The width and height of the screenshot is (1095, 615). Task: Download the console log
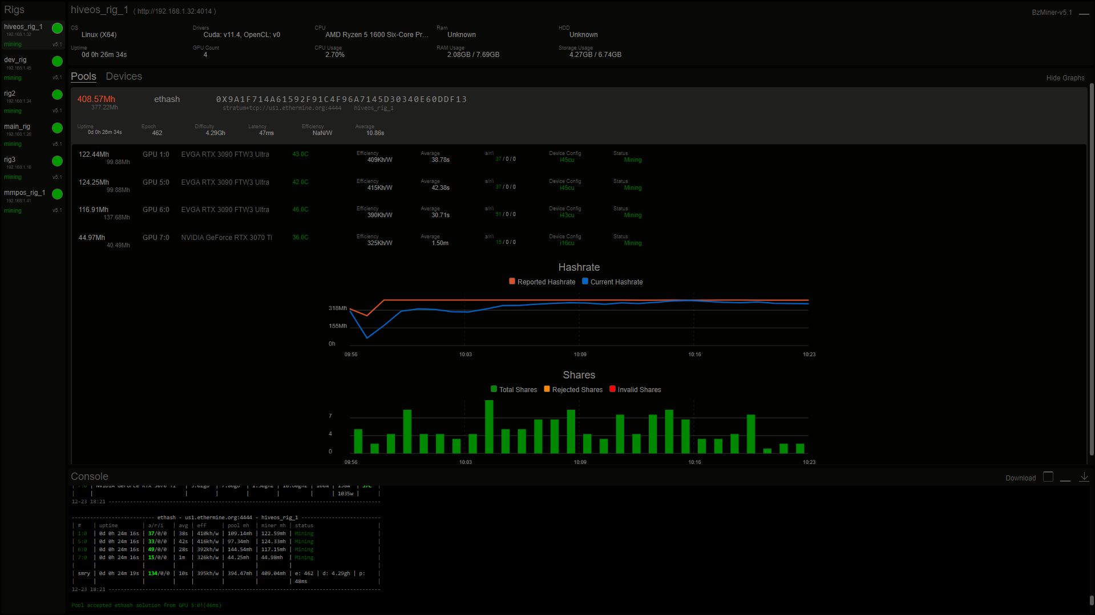1020,478
